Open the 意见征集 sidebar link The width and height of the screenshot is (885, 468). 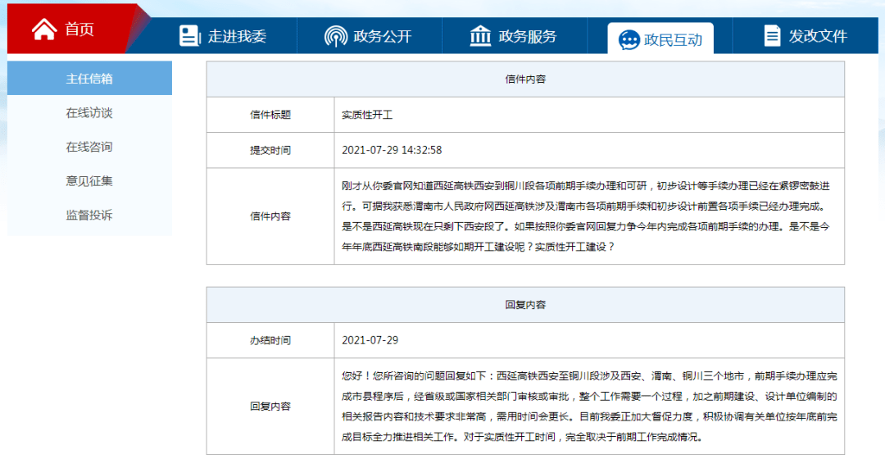point(89,181)
